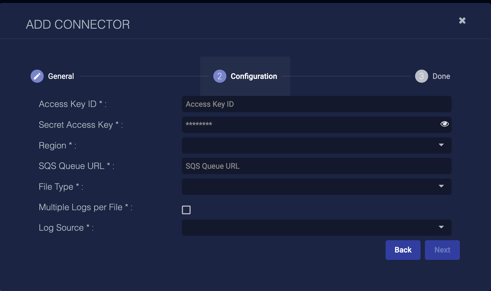The height and width of the screenshot is (291, 491).
Task: Focus the Secret Access Key password field
Action: click(309, 124)
